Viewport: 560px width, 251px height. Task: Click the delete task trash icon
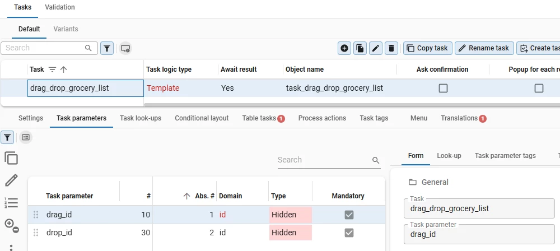click(x=391, y=48)
